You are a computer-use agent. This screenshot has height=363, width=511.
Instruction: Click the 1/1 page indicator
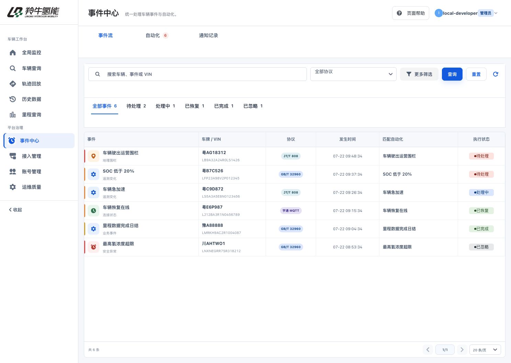pyautogui.click(x=445, y=350)
